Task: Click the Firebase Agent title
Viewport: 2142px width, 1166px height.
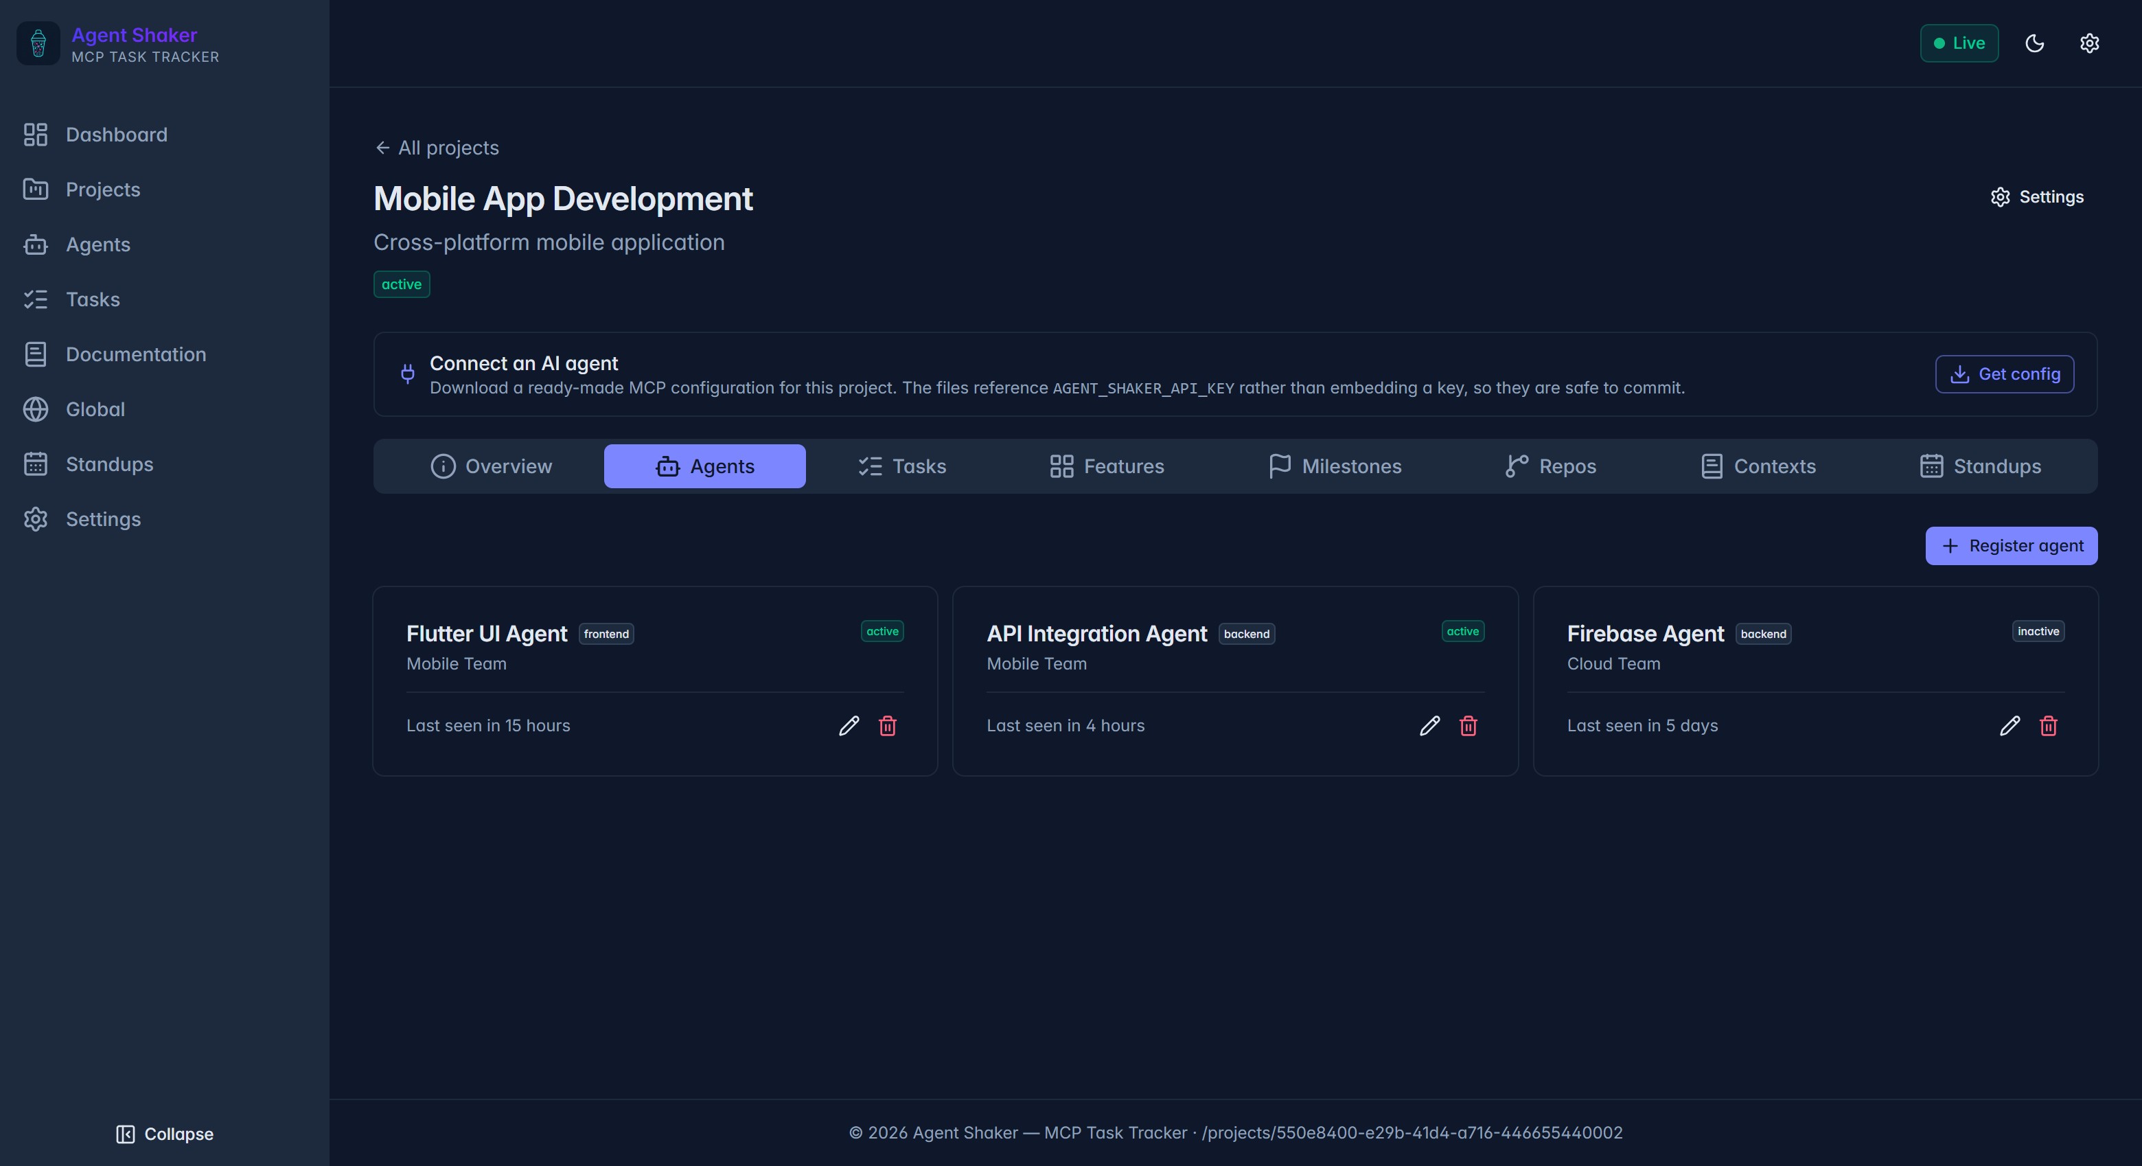Action: coord(1646,634)
